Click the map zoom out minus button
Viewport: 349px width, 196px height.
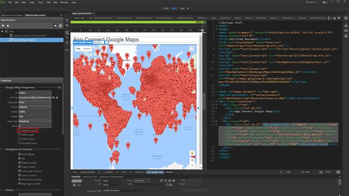pos(192,165)
